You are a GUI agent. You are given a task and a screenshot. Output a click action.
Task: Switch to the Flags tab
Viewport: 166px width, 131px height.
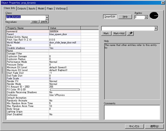pyautogui.click(x=50, y=9)
